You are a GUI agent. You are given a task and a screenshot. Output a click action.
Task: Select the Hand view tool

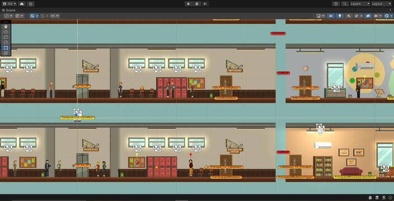6,27
